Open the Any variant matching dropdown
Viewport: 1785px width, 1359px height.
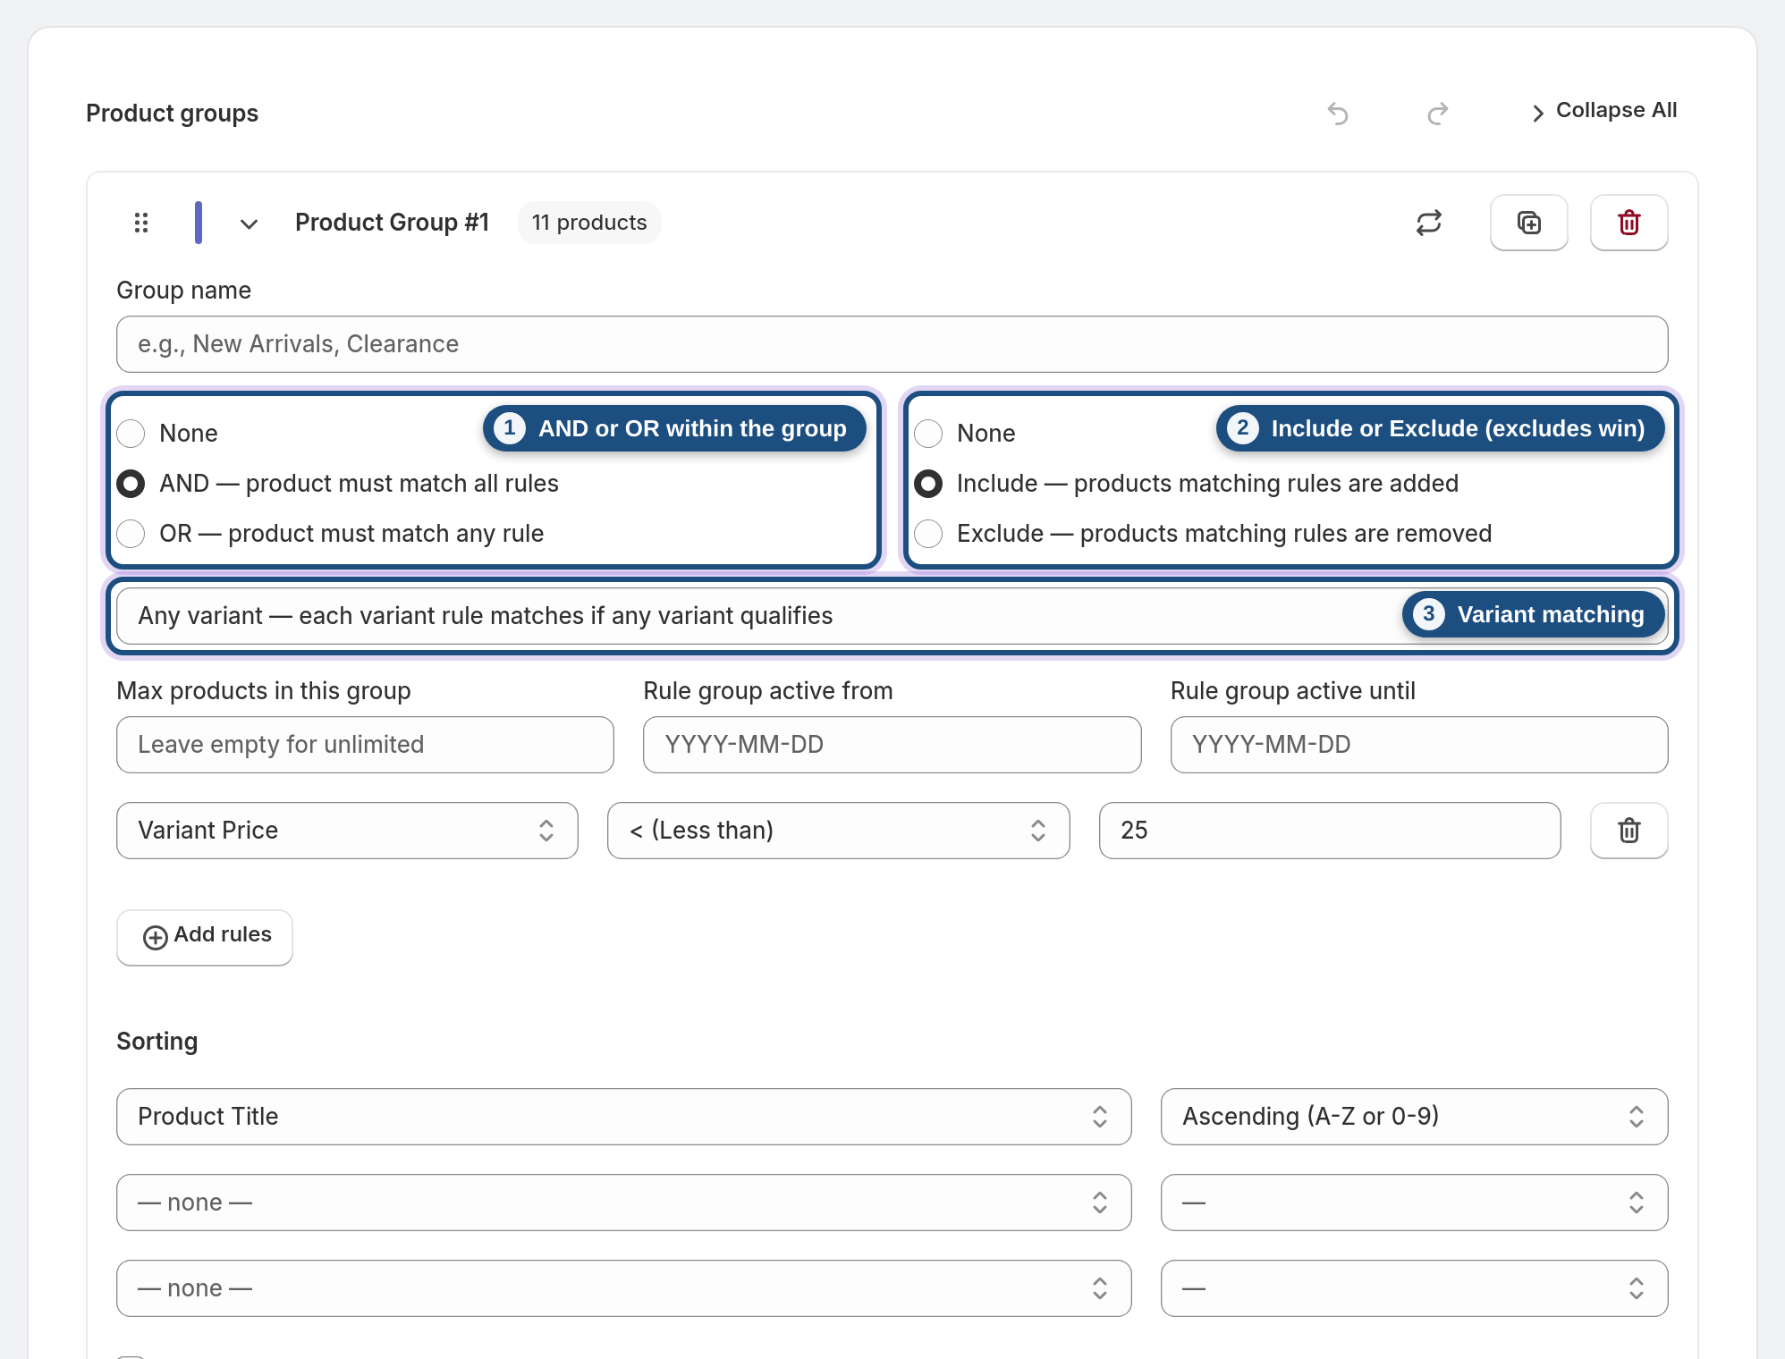[892, 616]
